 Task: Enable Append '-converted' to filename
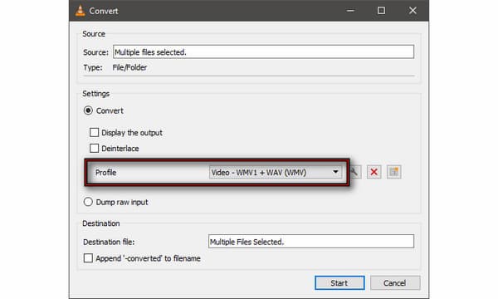pyautogui.click(x=88, y=257)
